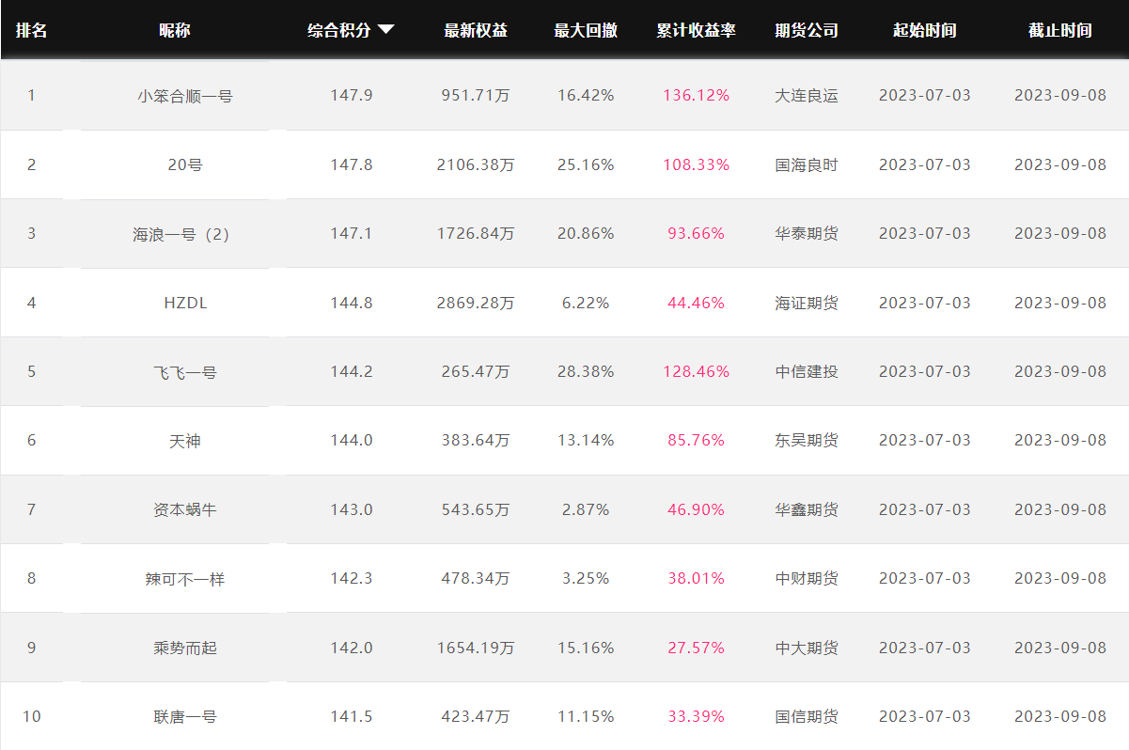The image size is (1129, 750).
Task: Open the nickname 联唐一号
Action: tap(185, 717)
